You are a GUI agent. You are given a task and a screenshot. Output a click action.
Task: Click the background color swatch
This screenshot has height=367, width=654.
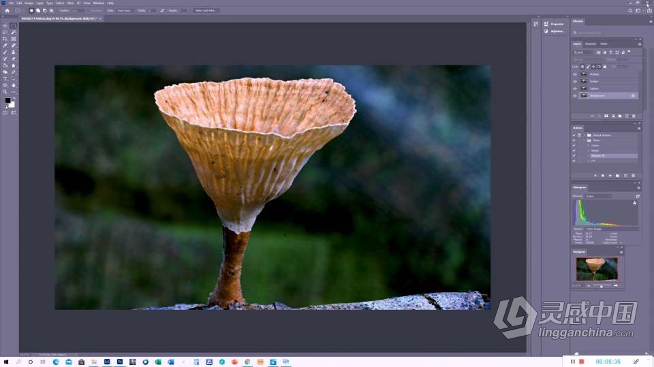click(x=12, y=105)
